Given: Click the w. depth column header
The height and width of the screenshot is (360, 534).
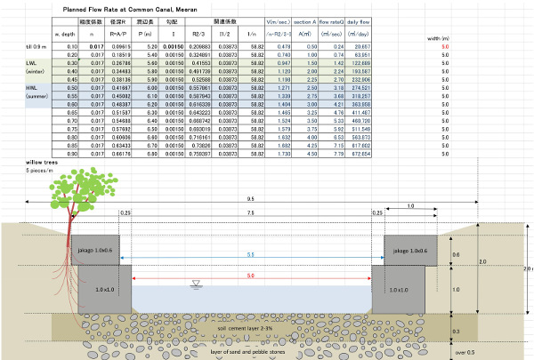Looking at the screenshot, I should click(x=64, y=33).
